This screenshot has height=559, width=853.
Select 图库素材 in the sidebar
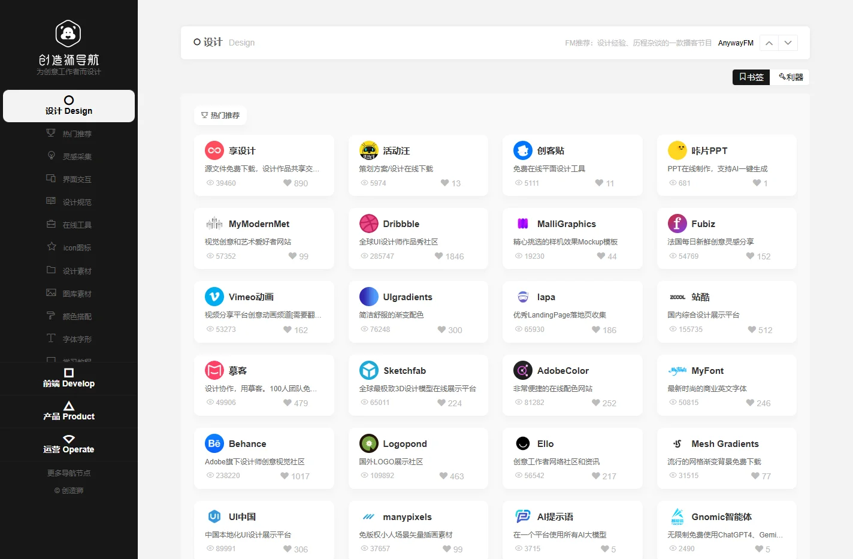[x=69, y=294]
